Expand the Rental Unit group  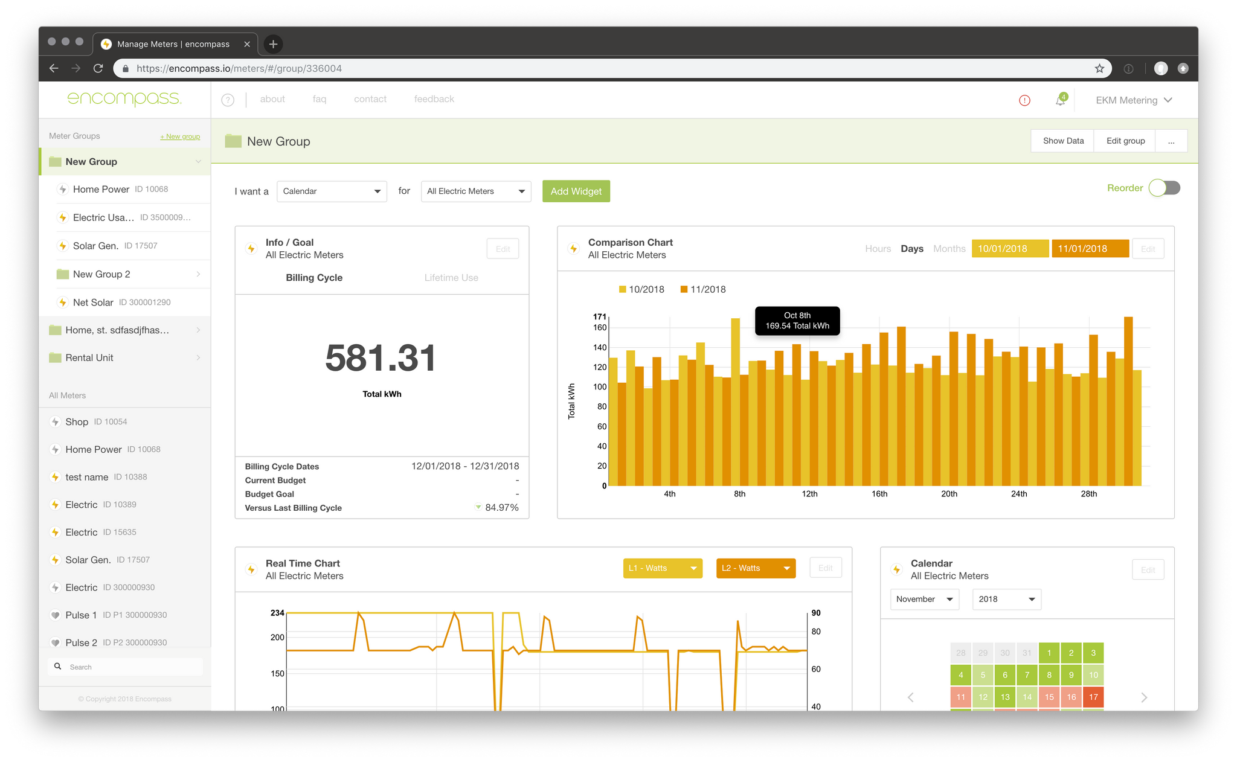point(198,358)
